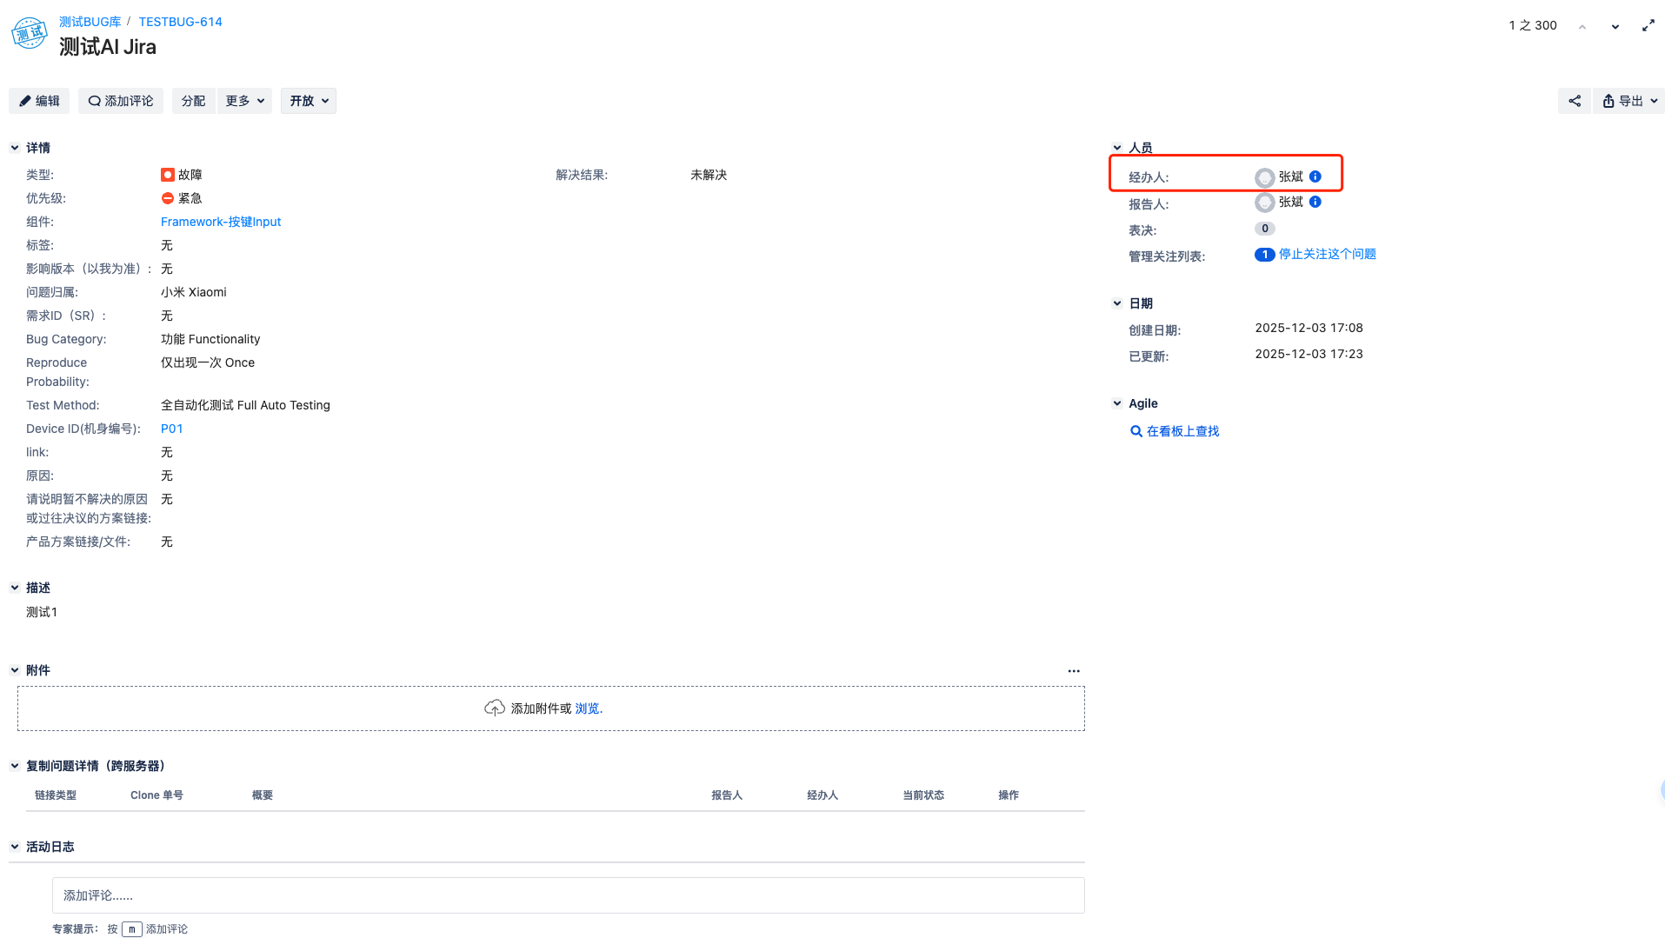The height and width of the screenshot is (951, 1665).
Task: Click the 功能 Functionality value
Action: [x=210, y=339]
